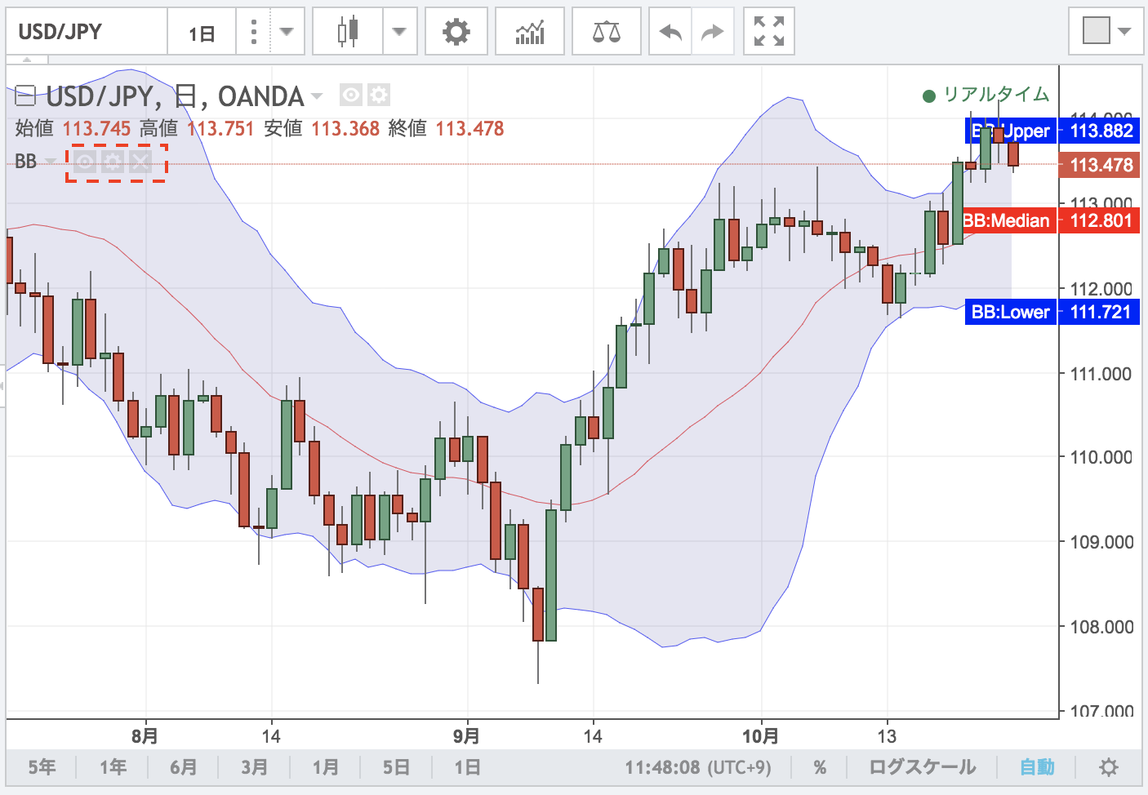Select the candlestick chart style icon

pos(348,32)
